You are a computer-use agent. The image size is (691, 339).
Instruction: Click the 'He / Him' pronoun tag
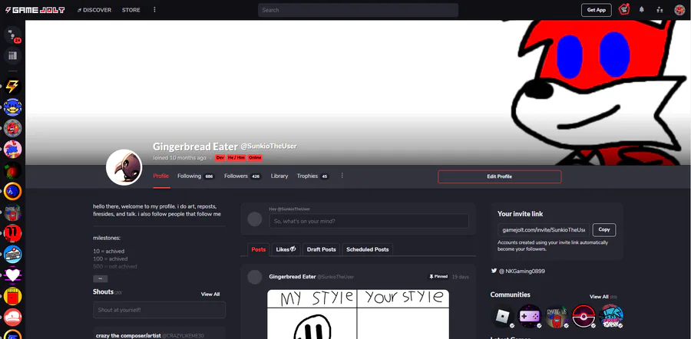236,158
